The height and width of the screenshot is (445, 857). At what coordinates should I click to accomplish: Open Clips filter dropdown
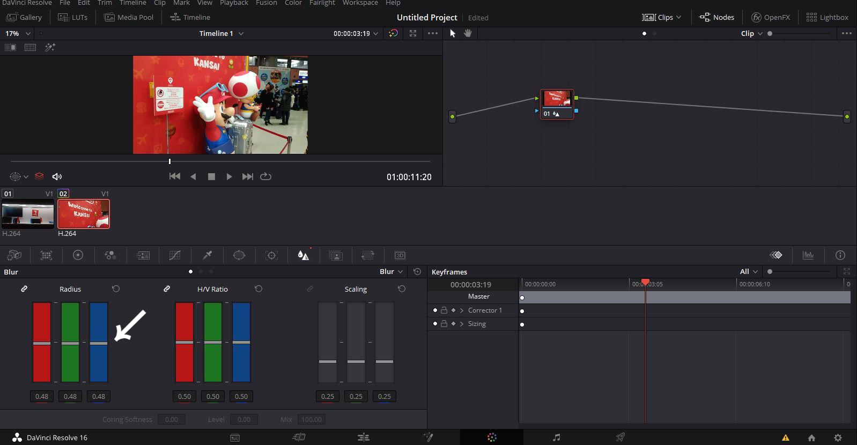662,17
